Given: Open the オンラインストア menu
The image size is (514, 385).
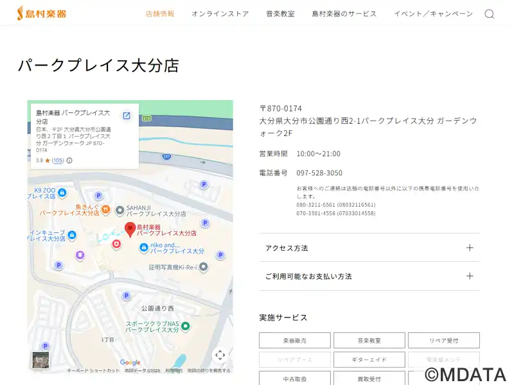Looking at the screenshot, I should (220, 13).
